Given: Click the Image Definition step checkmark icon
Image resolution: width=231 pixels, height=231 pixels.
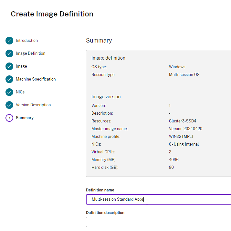Looking at the screenshot, I should (9, 53).
